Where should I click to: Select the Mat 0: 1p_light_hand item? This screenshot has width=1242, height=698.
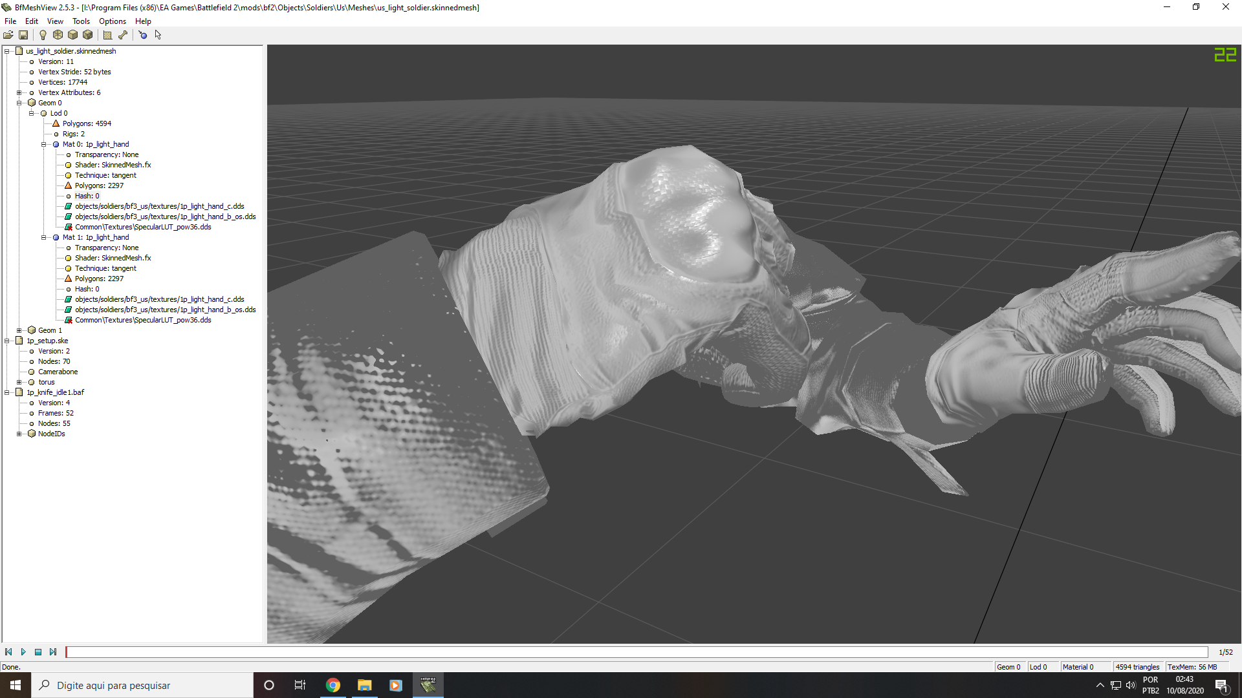96,144
